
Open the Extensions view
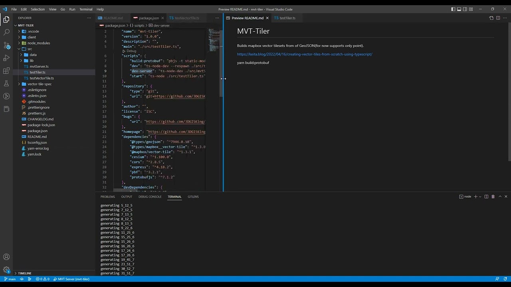6,71
